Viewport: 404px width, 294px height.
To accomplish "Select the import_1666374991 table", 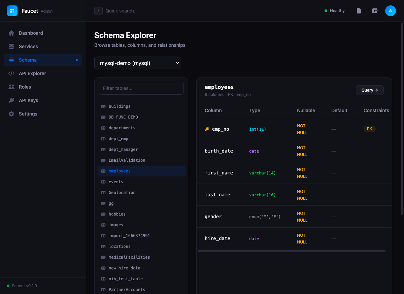I will click(141, 236).
